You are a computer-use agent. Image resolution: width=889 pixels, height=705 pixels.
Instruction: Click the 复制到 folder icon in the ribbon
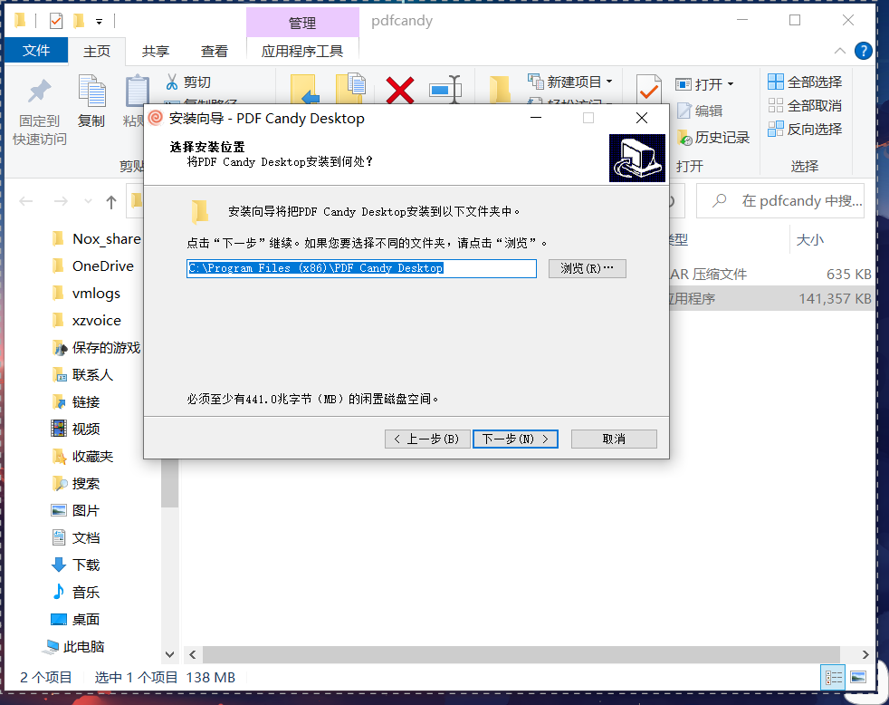(x=351, y=89)
